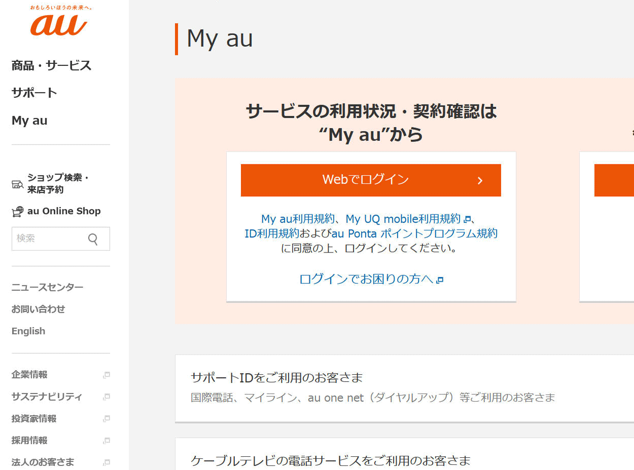
Task: Expand the サポートIDをご利用のお客さま panel
Action: pyautogui.click(x=404, y=388)
